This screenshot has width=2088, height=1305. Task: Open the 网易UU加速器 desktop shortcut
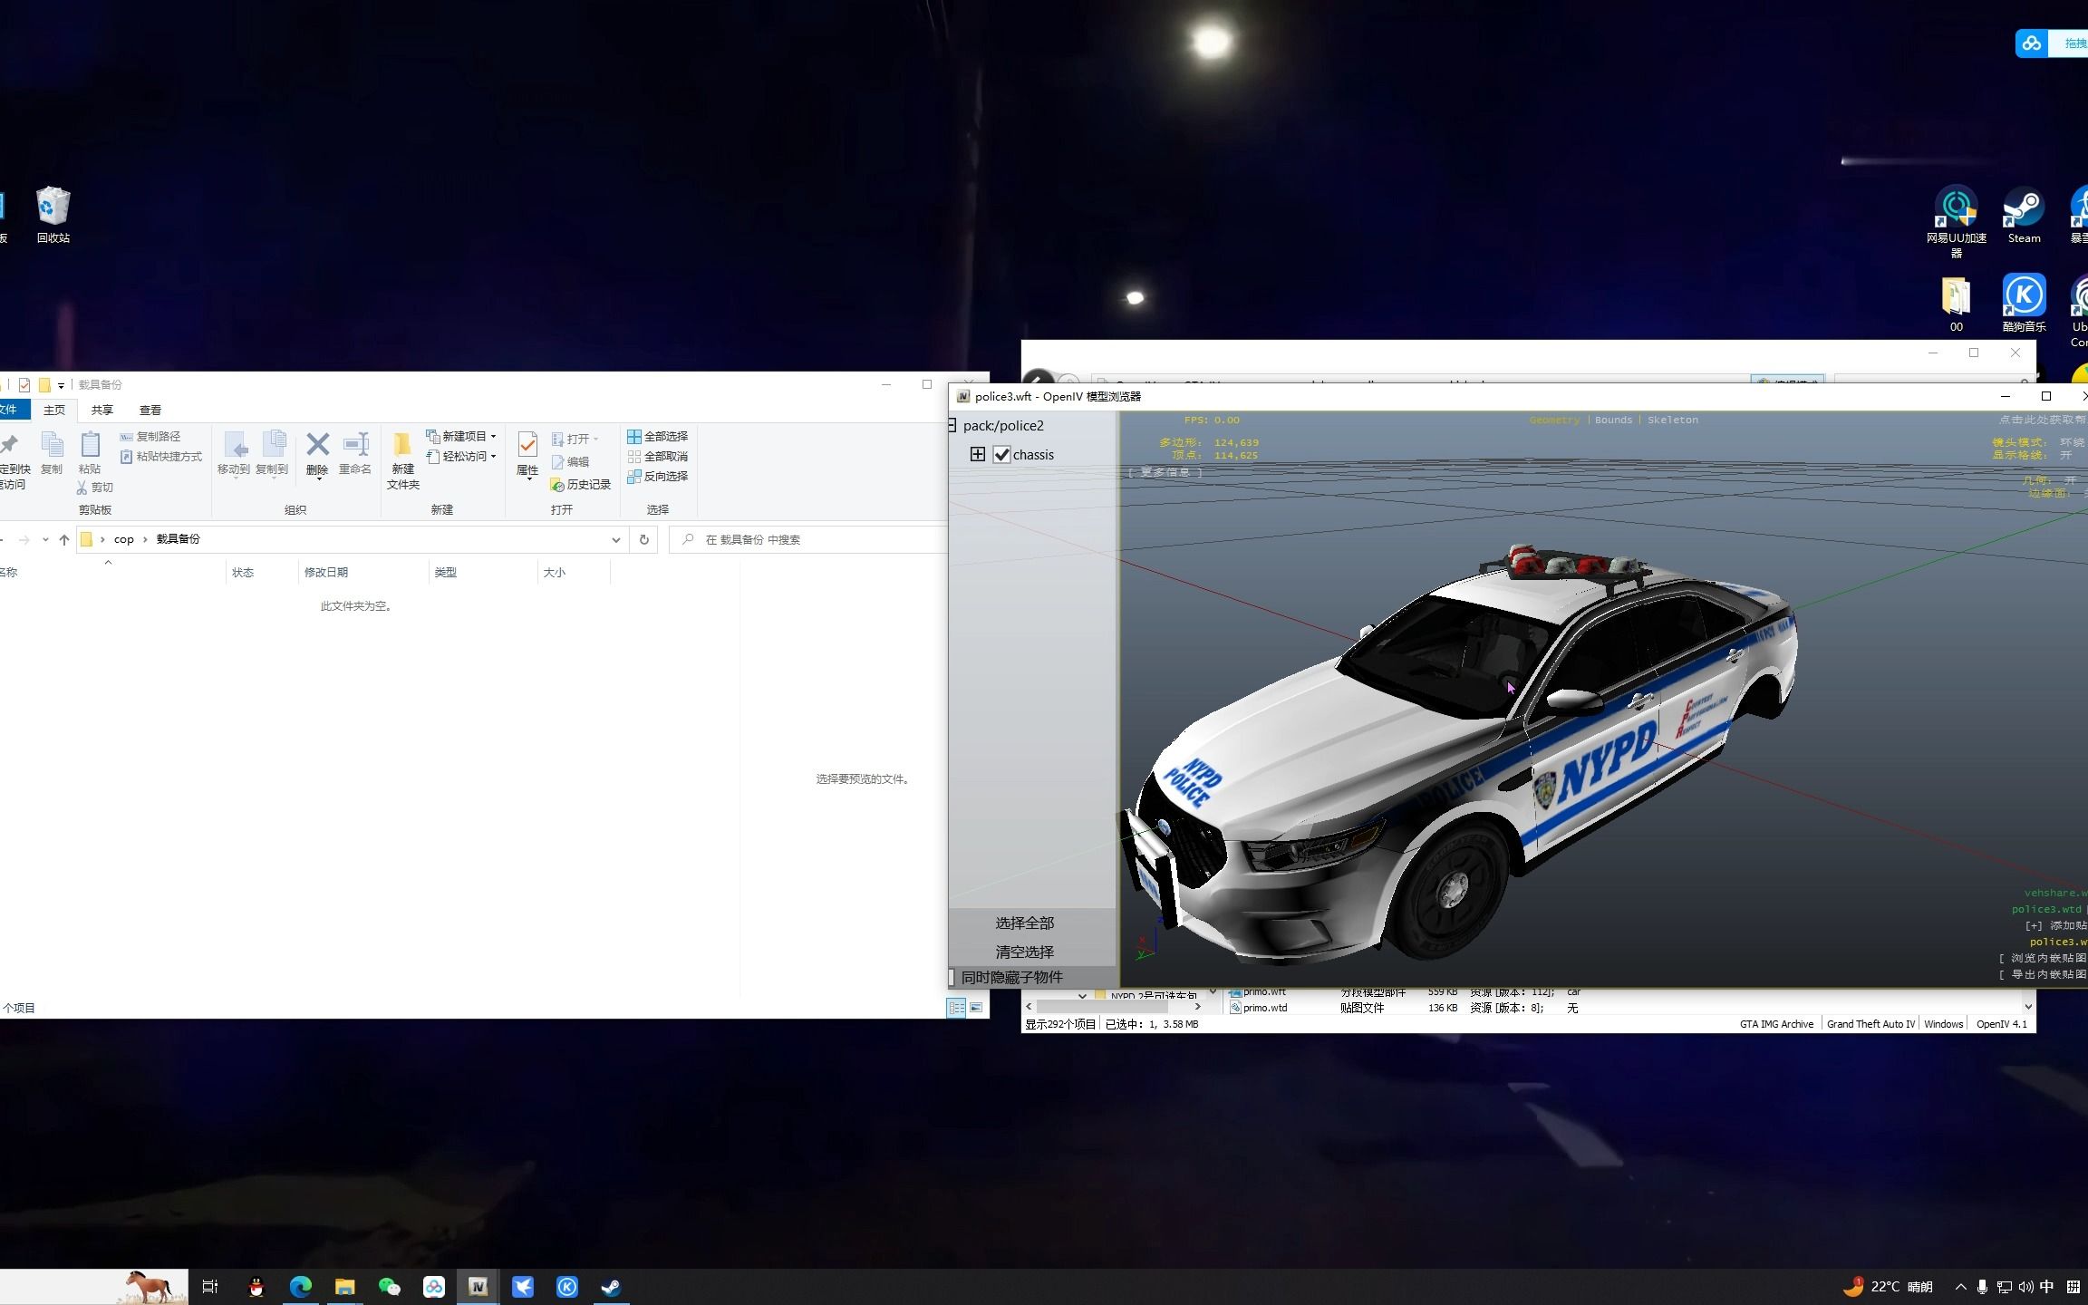(x=1957, y=222)
